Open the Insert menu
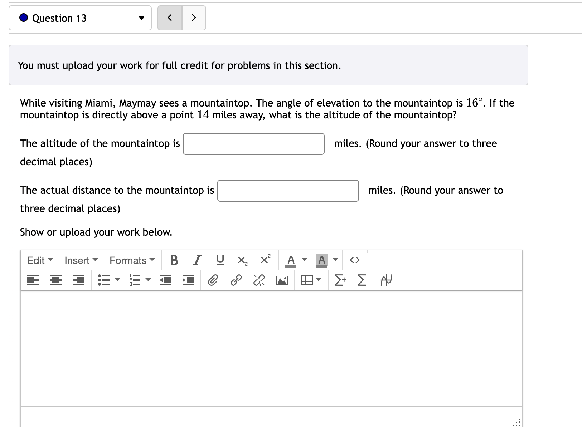 coord(80,260)
